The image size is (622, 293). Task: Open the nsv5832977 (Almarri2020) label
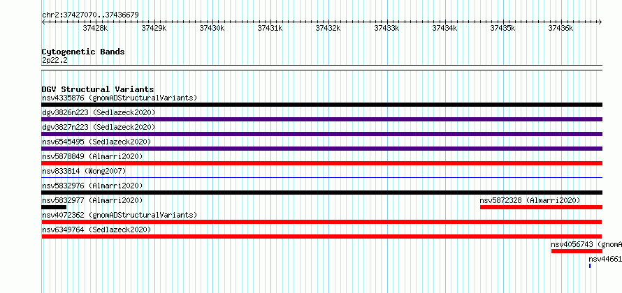(92, 200)
